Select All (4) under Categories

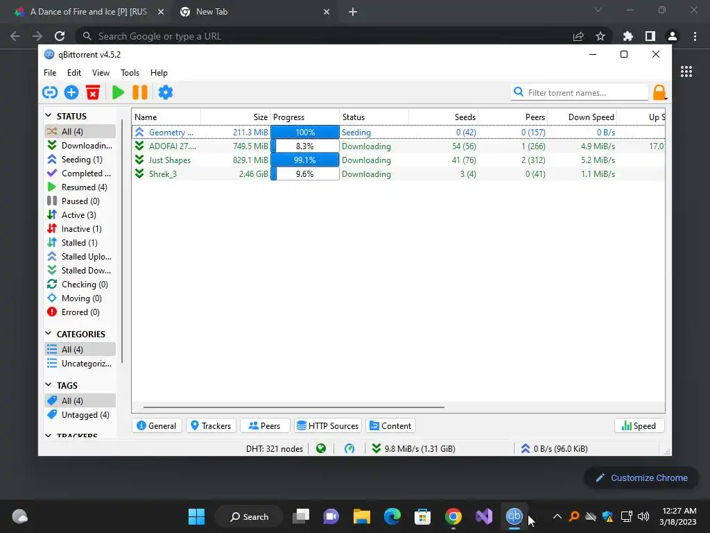point(80,350)
